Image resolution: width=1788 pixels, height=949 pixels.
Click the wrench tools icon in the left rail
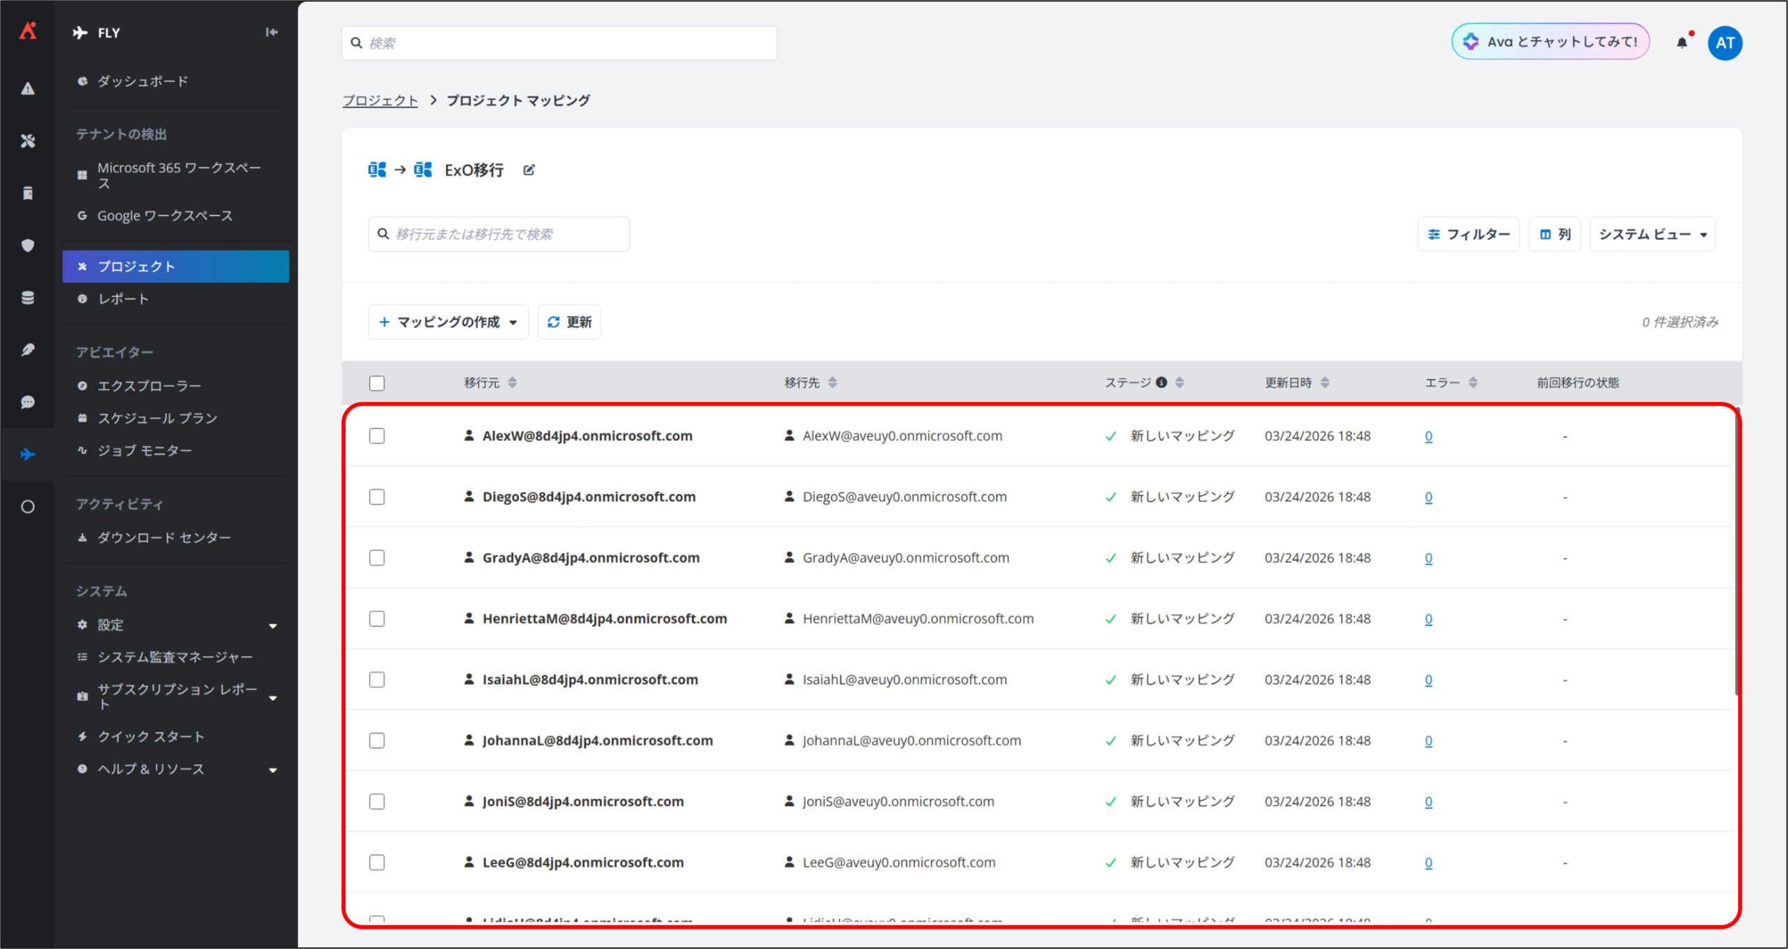tap(27, 141)
